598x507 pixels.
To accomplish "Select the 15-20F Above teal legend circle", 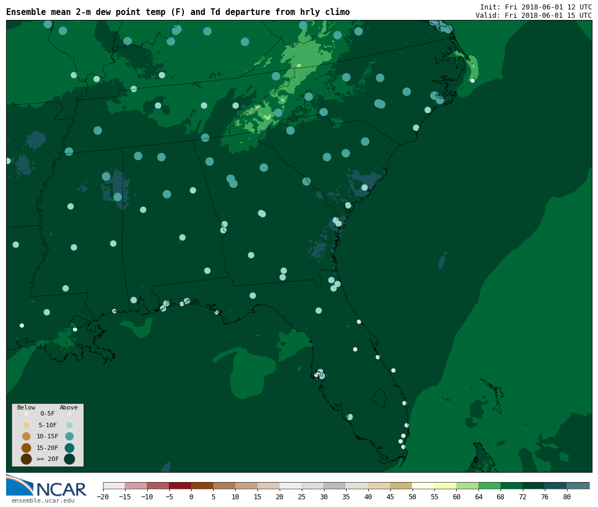I will pyautogui.click(x=69, y=448).
